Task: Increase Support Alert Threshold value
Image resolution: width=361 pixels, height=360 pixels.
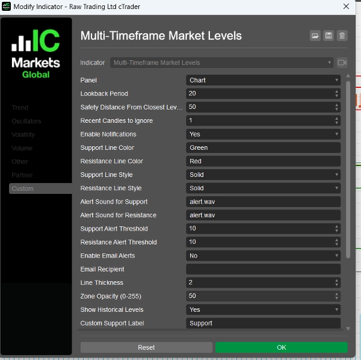Action: coord(336,226)
